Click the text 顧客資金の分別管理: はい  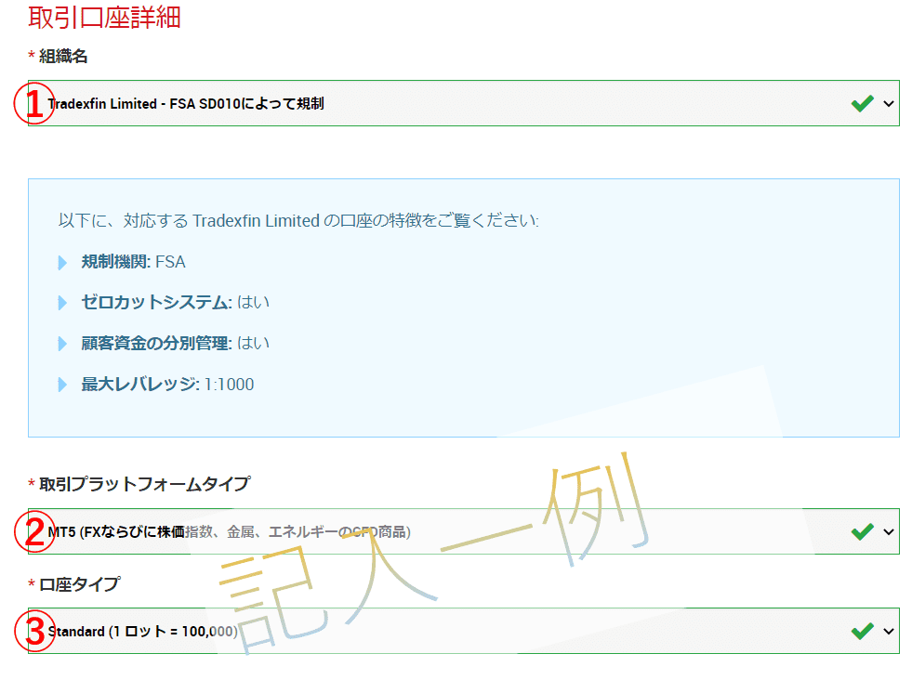tap(175, 343)
